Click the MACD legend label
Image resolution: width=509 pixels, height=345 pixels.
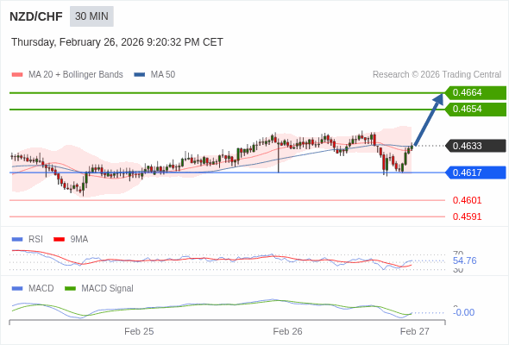pos(41,289)
